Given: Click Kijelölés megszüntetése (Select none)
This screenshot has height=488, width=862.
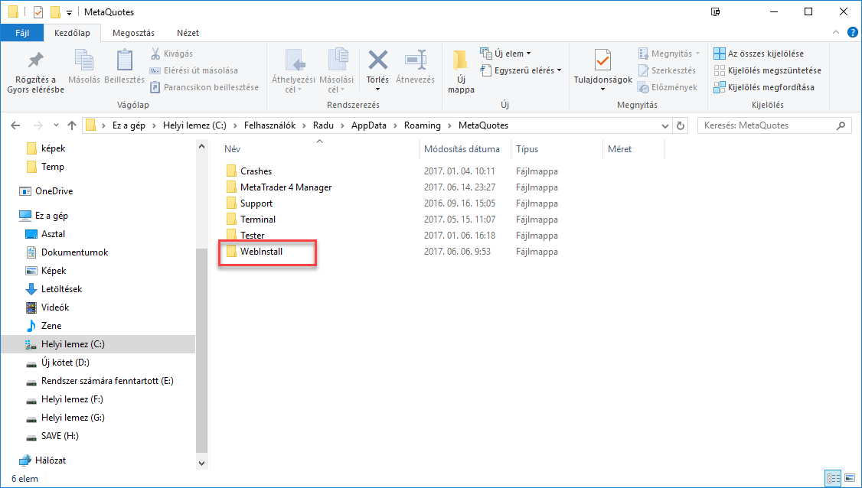Looking at the screenshot, I should pos(767,70).
